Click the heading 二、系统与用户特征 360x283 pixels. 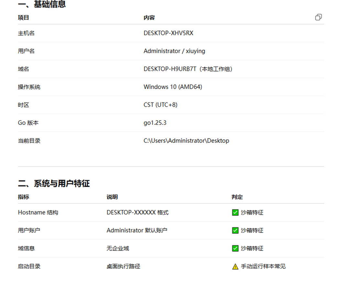coord(54,183)
